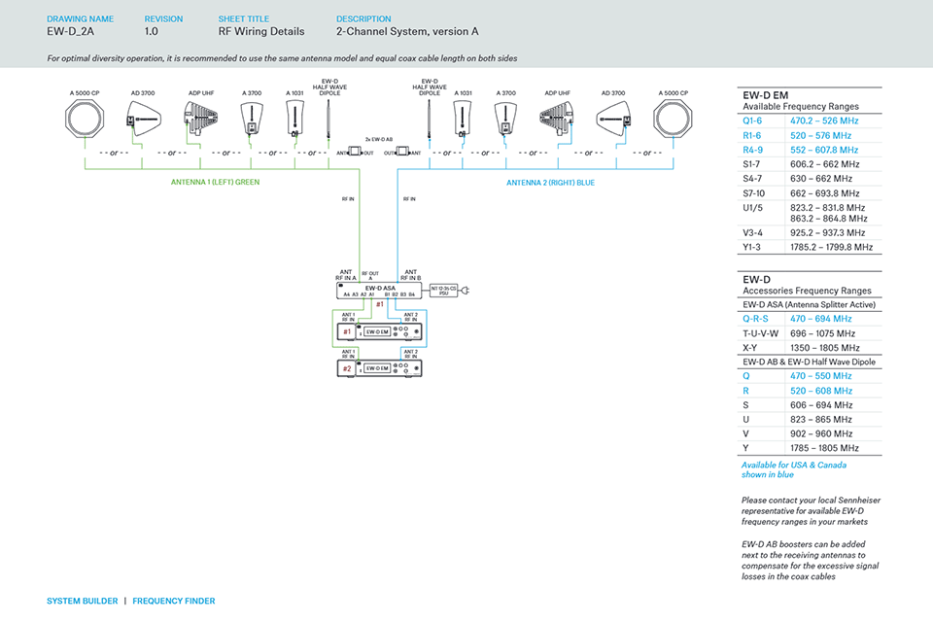Click the "520 – 576 MHz" value
Viewport: 933px width, 622px height.
(x=820, y=136)
